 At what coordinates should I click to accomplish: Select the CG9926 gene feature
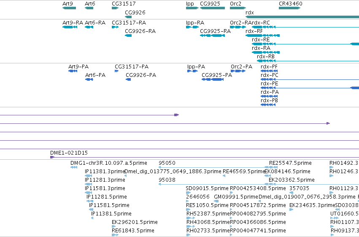point(128,17)
